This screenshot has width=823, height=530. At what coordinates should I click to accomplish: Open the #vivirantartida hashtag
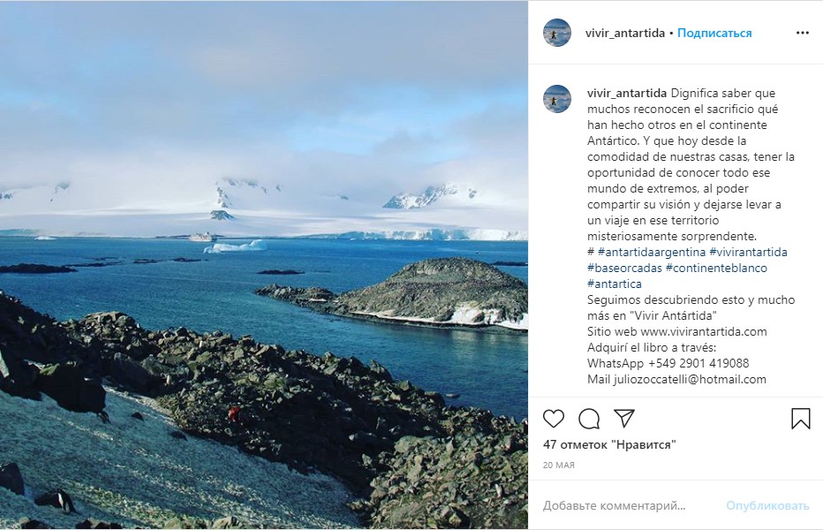[x=749, y=252]
